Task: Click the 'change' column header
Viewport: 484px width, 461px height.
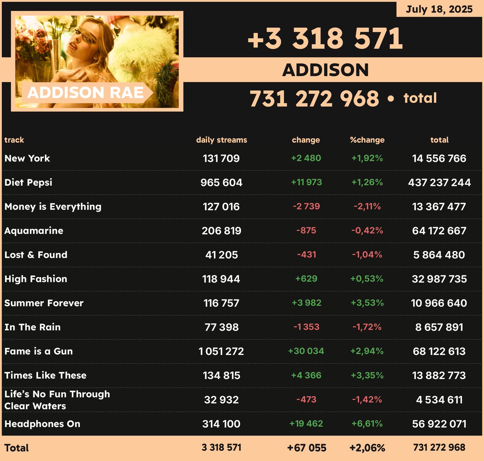Action: point(306,140)
